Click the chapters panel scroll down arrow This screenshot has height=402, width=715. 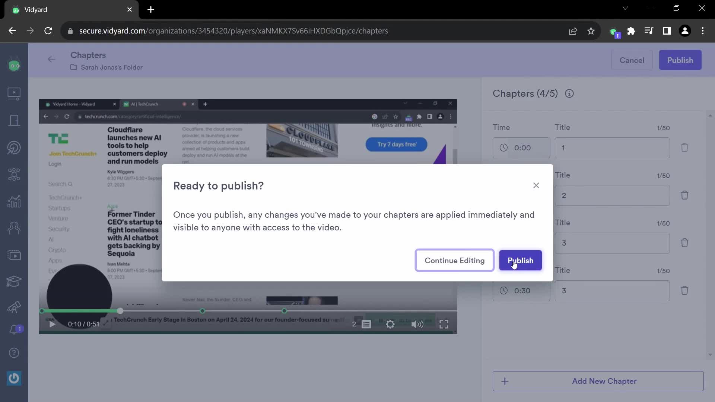tap(710, 355)
